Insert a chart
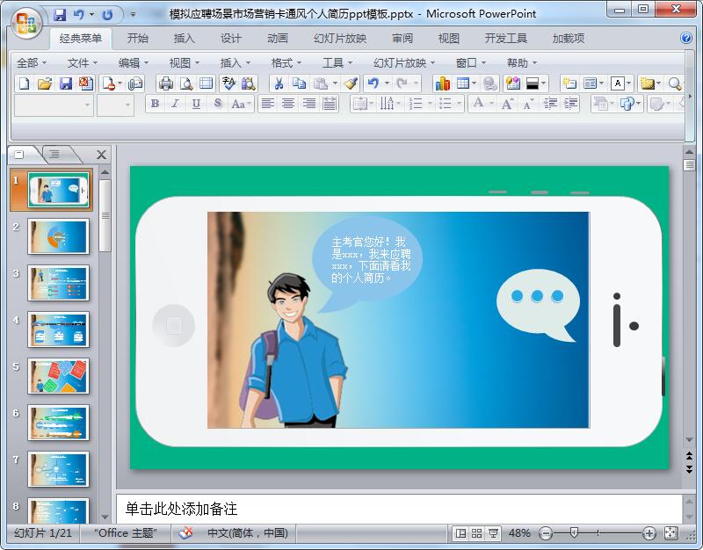 (x=443, y=83)
